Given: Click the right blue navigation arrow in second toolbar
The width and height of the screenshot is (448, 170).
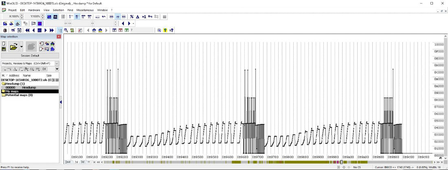Looking at the screenshot, I should click(x=129, y=24).
